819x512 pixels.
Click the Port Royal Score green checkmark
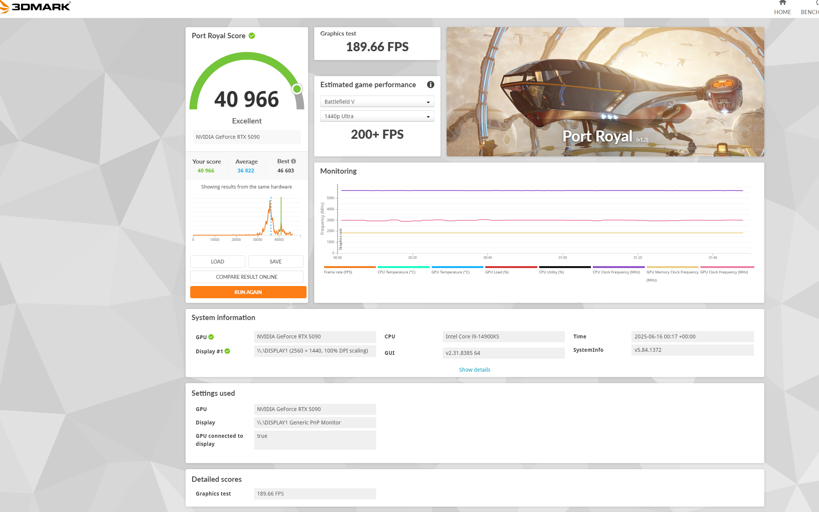point(252,36)
